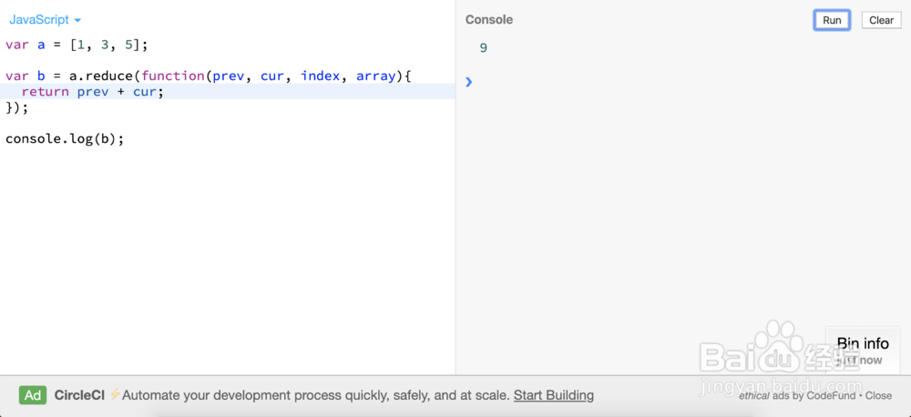Screen dimensions: 911x417
Task: Open the ethical ads by CodeFund link
Action: 797,396
